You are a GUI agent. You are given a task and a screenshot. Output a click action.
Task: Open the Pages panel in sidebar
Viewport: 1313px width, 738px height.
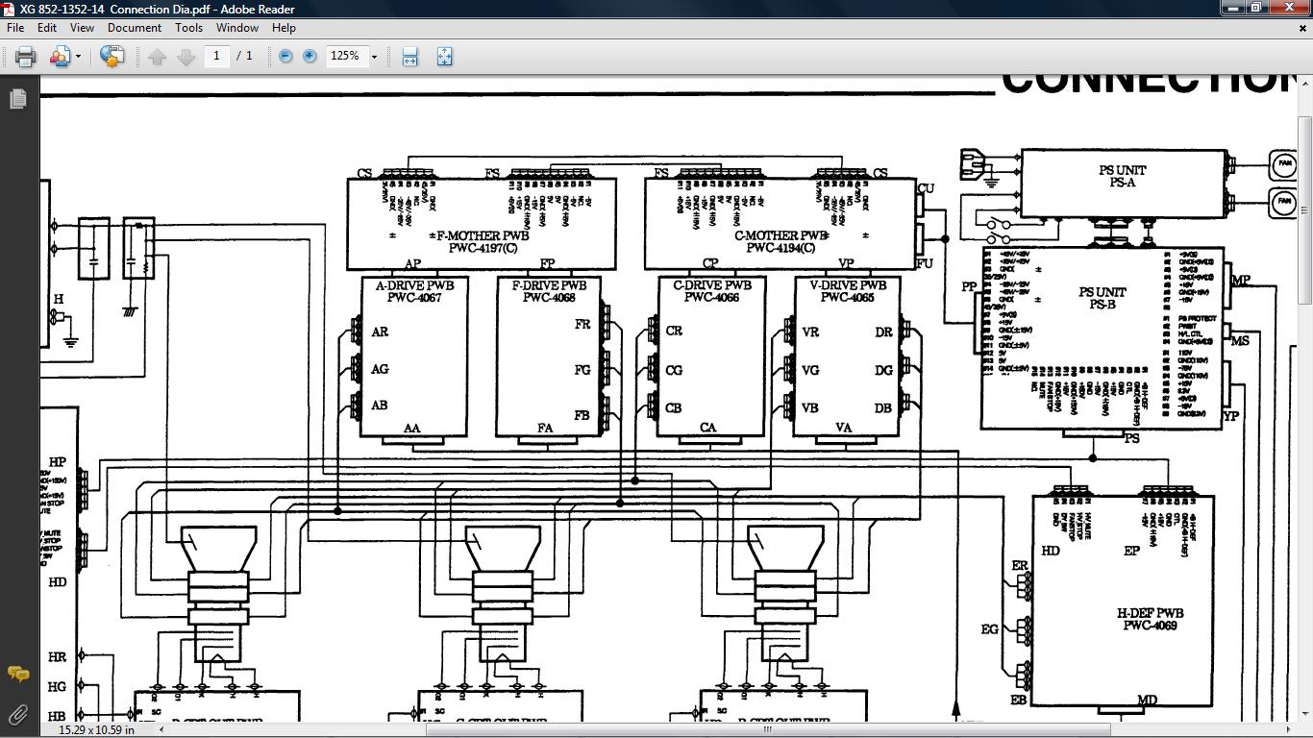coord(18,99)
